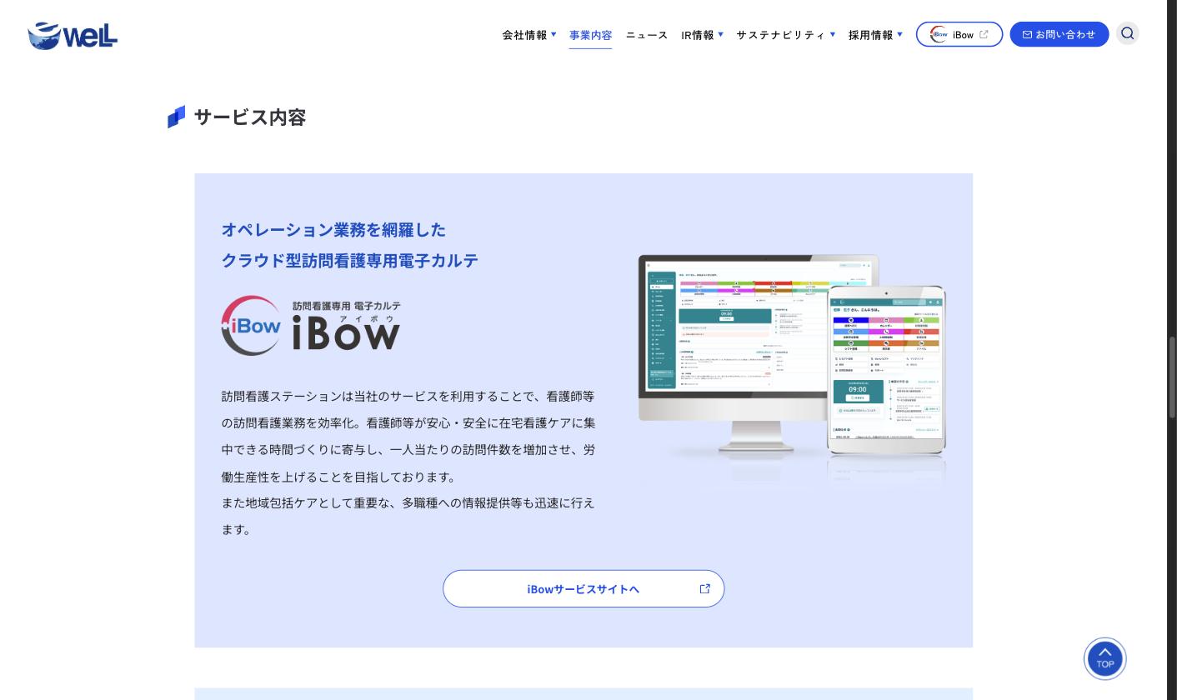Click heading クラウド型訪問看護専用電子カルテ
The height and width of the screenshot is (700, 1177).
pos(350,260)
